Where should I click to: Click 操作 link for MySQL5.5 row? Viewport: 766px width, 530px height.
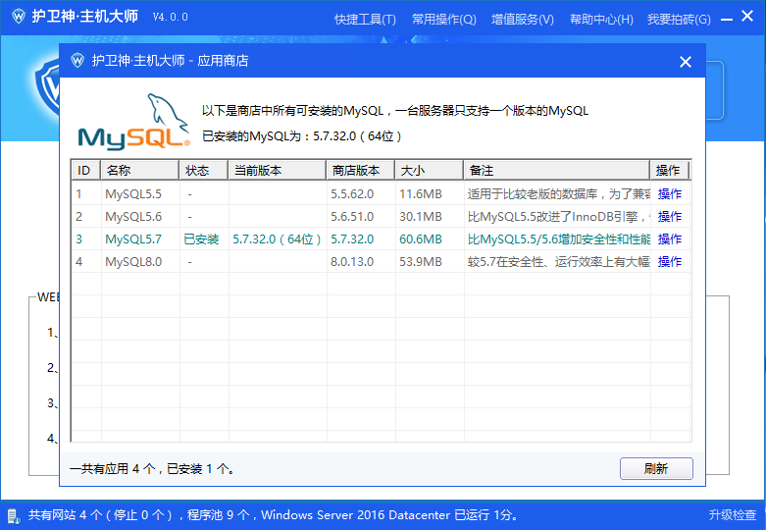[669, 194]
